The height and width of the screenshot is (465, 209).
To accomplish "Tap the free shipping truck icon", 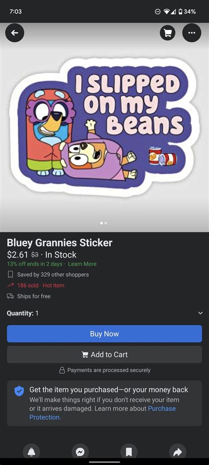I will pyautogui.click(x=10, y=296).
